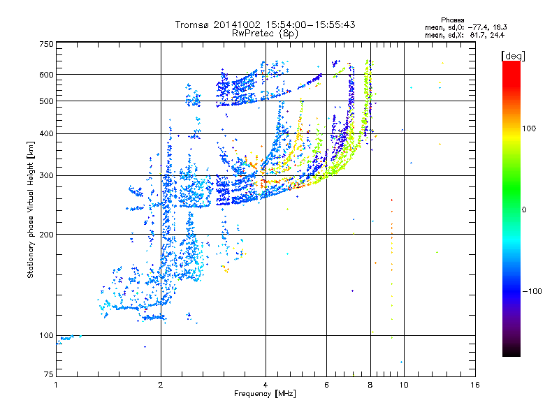The width and height of the screenshot is (559, 419).
Task: Click the y-axis tick label "200"
Action: [46, 235]
